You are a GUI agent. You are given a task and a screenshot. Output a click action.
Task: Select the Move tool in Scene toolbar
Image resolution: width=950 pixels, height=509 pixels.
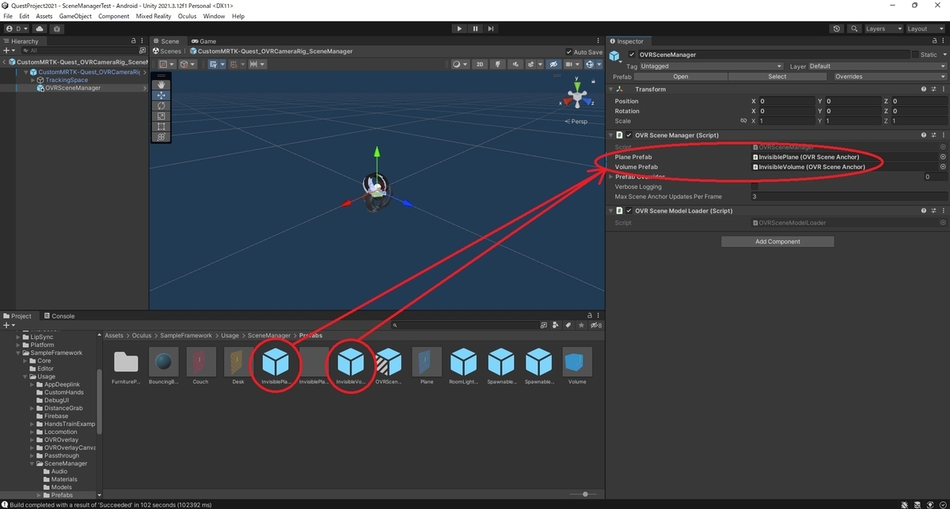(x=161, y=95)
